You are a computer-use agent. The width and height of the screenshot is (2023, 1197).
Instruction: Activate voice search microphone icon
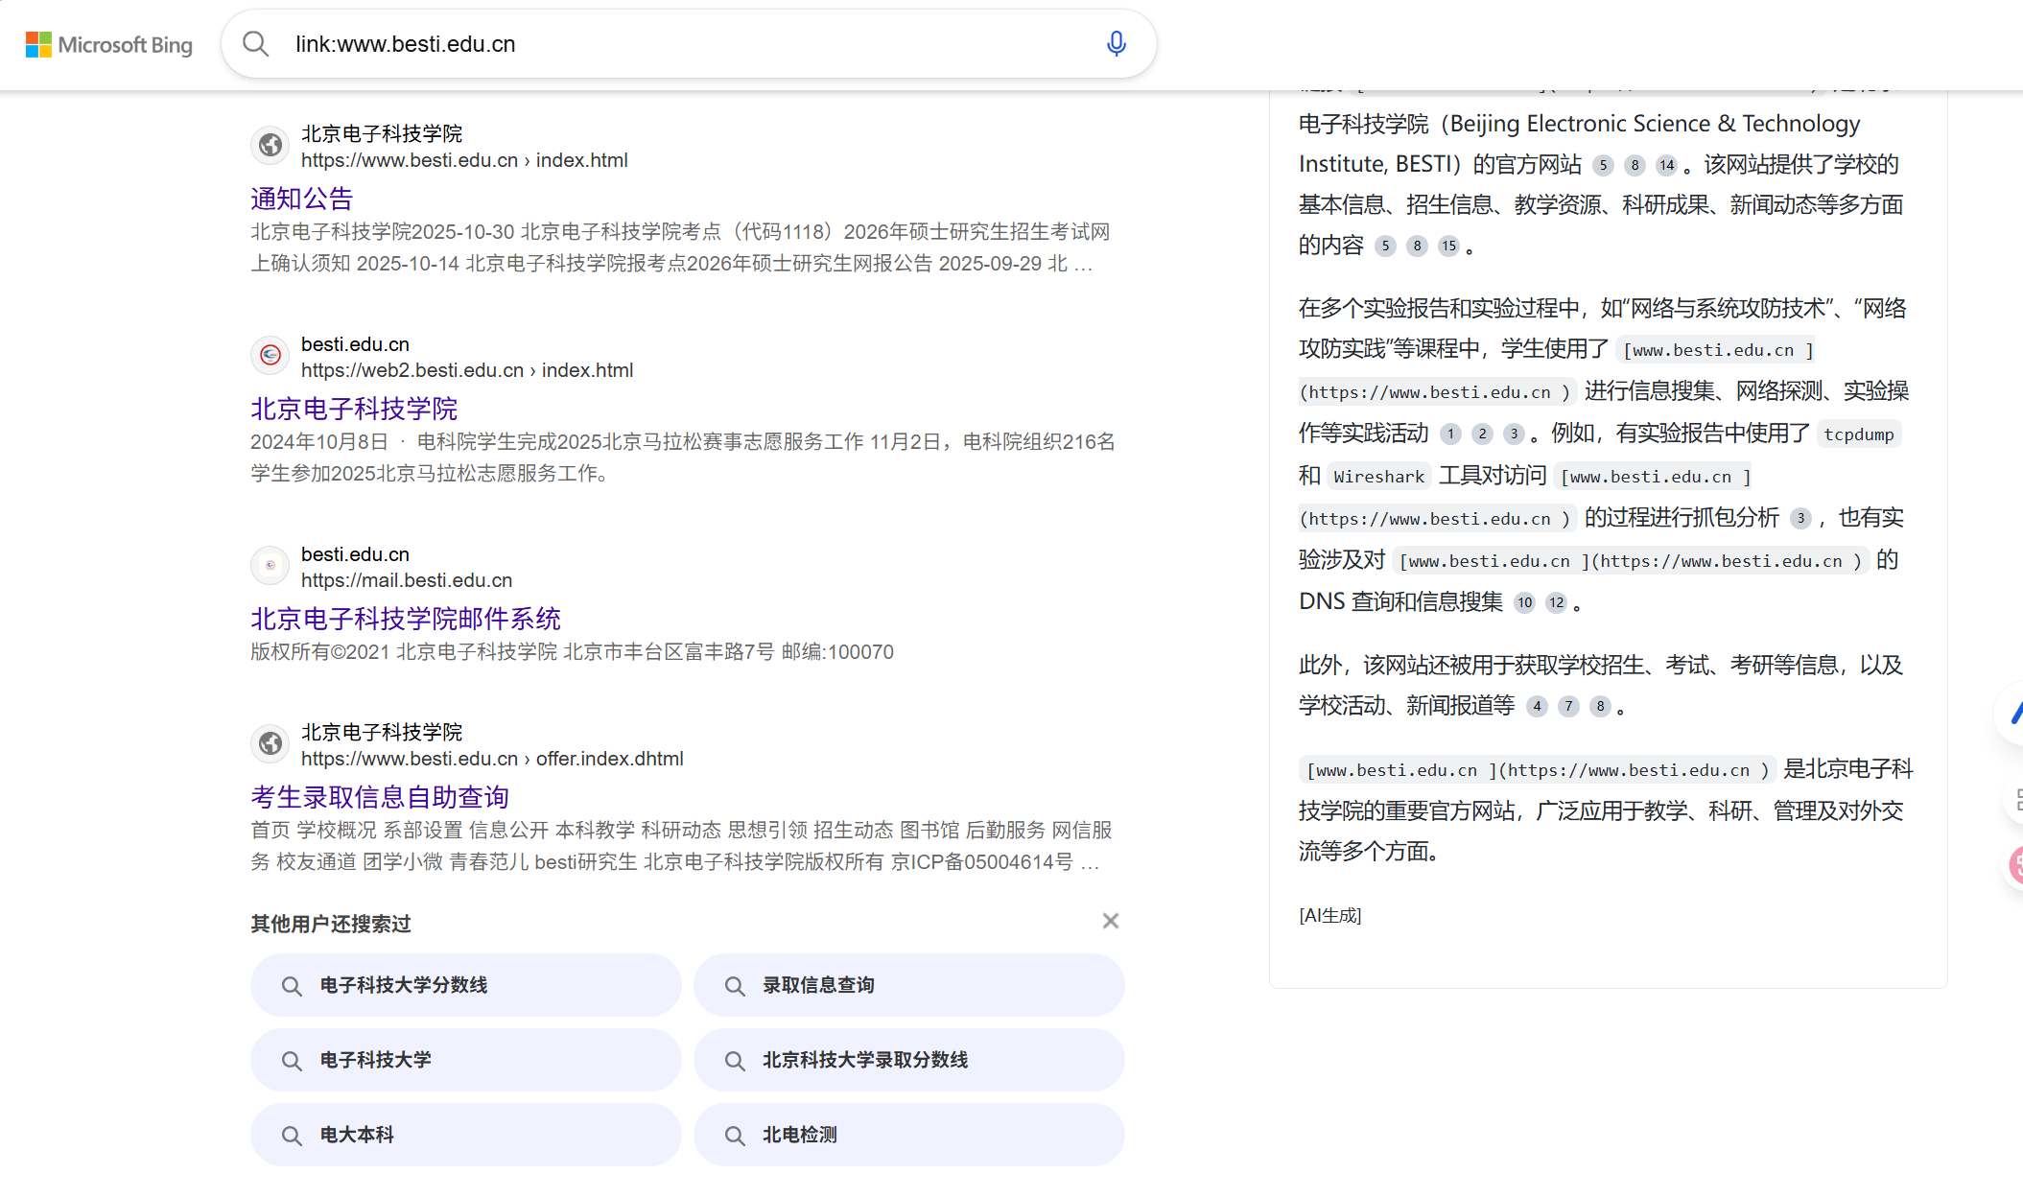click(1116, 44)
